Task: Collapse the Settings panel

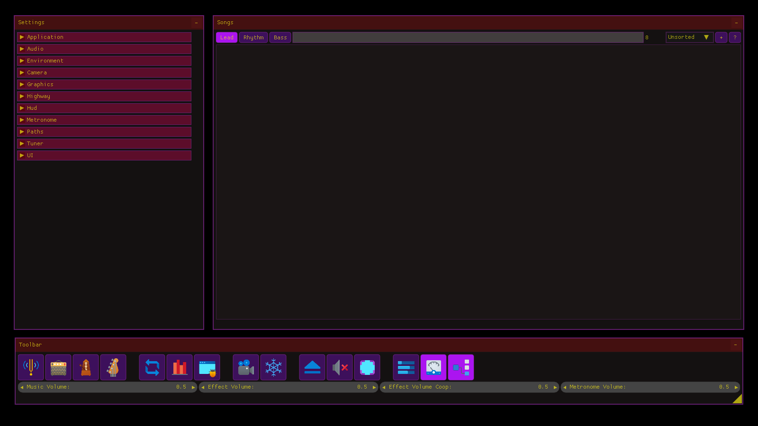Action: [196, 23]
